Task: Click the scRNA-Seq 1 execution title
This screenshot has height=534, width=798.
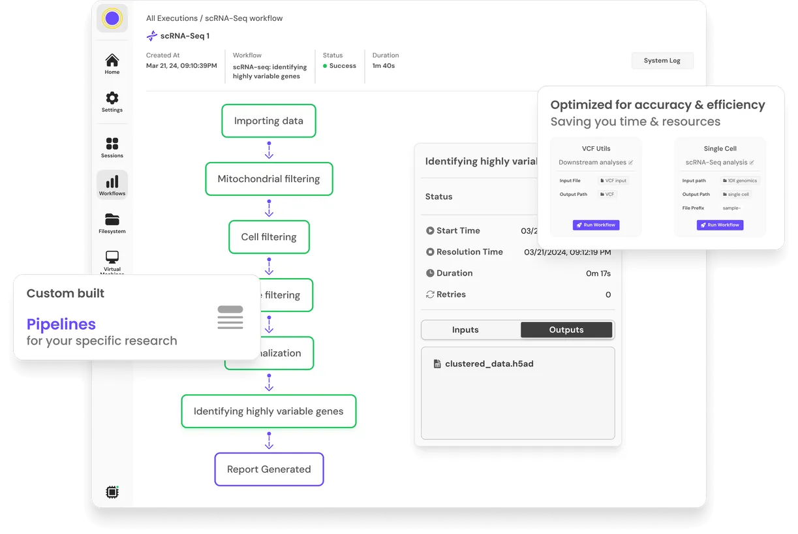Action: [185, 36]
